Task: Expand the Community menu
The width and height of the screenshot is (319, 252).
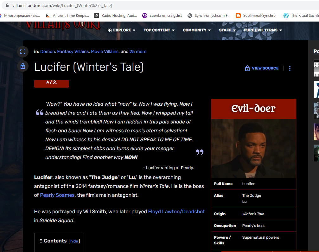Action: click(x=197, y=30)
